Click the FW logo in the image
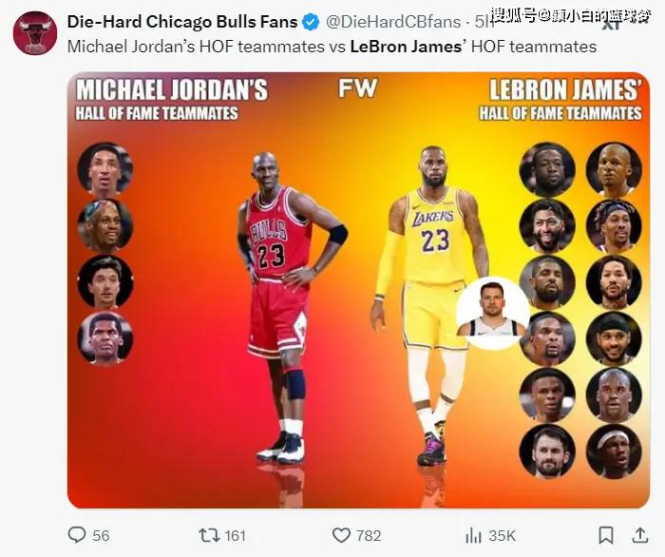 (357, 88)
